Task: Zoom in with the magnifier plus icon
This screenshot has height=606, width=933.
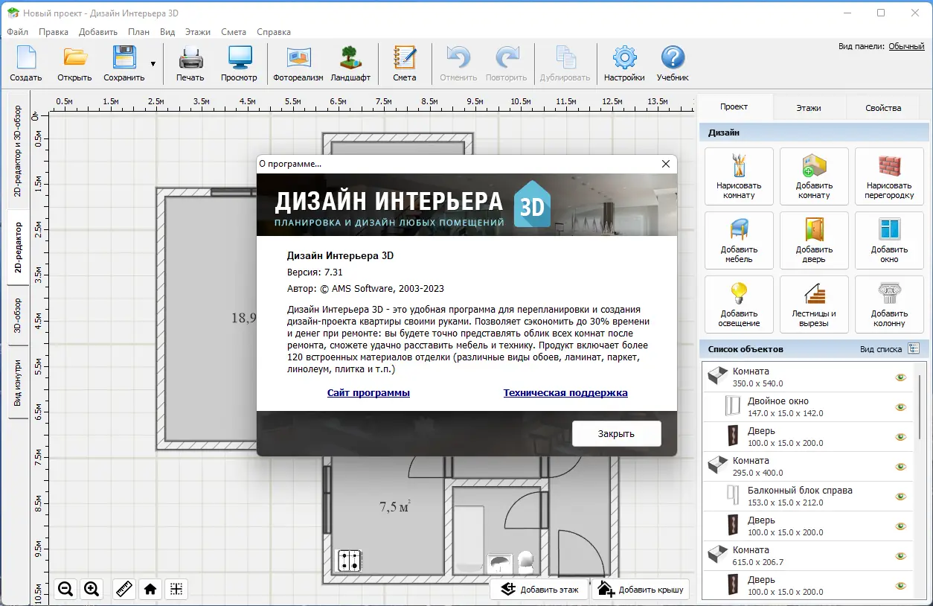Action: (92, 589)
